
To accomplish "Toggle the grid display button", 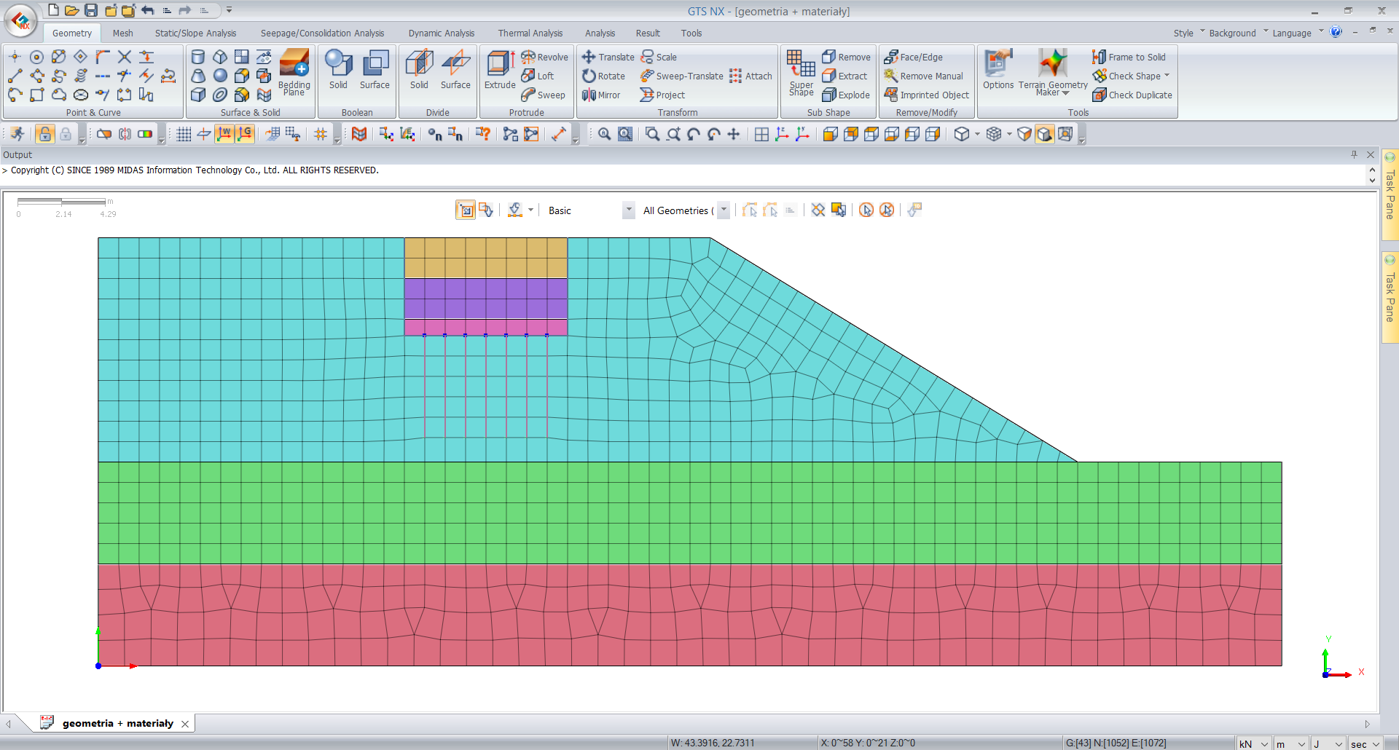I will click(x=184, y=134).
